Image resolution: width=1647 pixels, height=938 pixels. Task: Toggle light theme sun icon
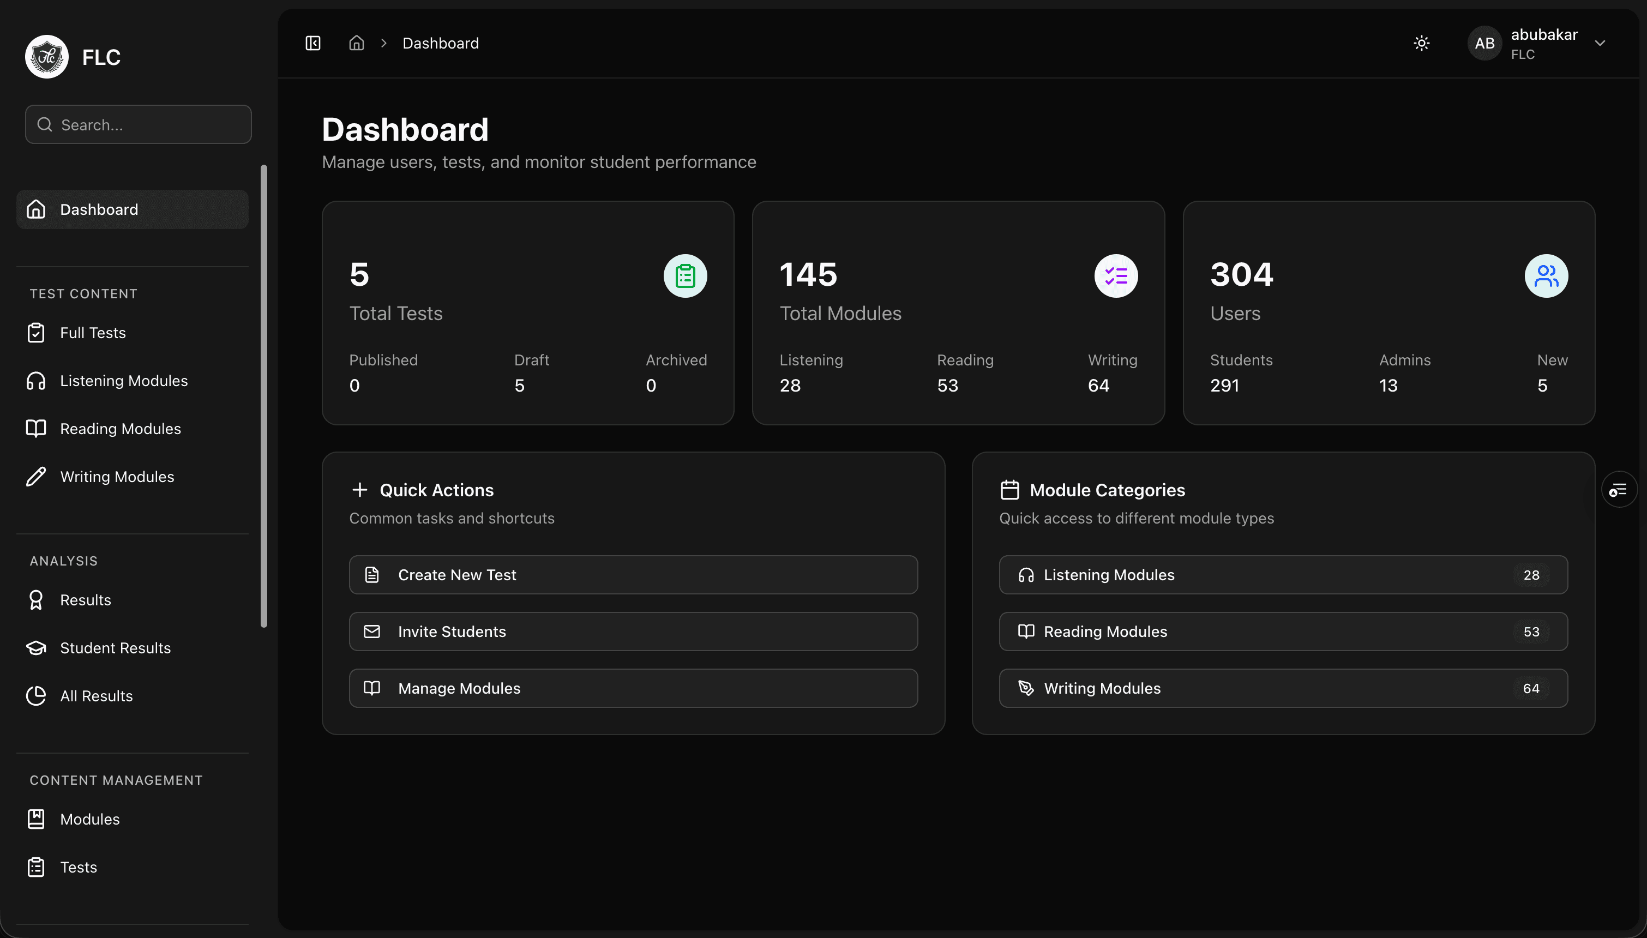(1422, 43)
